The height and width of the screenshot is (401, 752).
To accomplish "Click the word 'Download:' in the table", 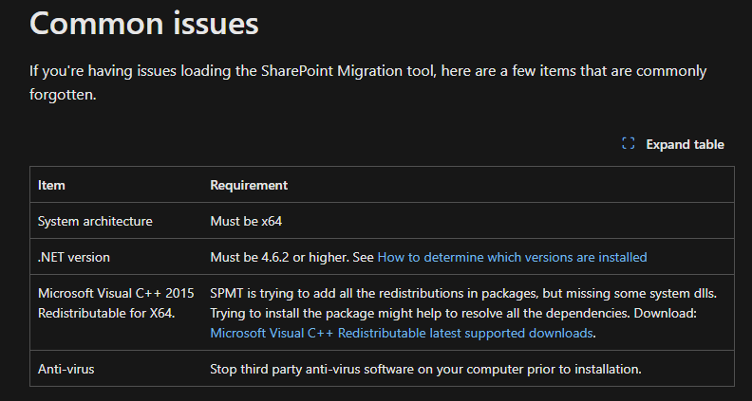I will [675, 313].
